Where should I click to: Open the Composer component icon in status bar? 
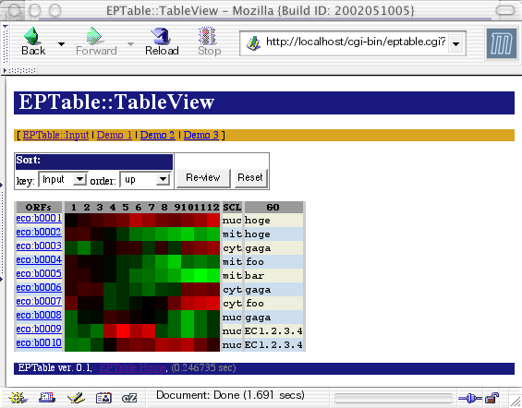[x=76, y=397]
